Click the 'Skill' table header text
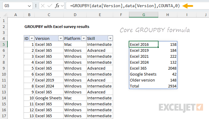209x119 pixels. pos(91,38)
